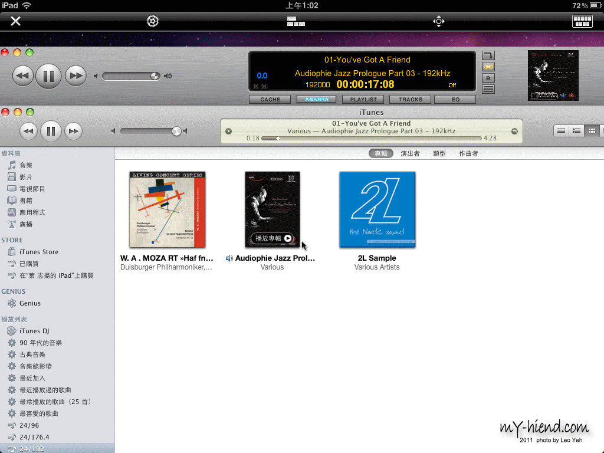The height and width of the screenshot is (453, 604).
Task: Click Amarra R button
Action: 488,78
